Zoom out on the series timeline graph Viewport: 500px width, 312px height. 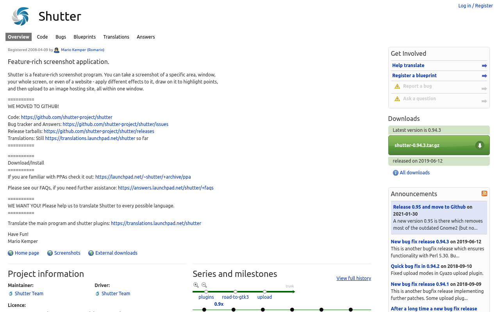point(204,285)
